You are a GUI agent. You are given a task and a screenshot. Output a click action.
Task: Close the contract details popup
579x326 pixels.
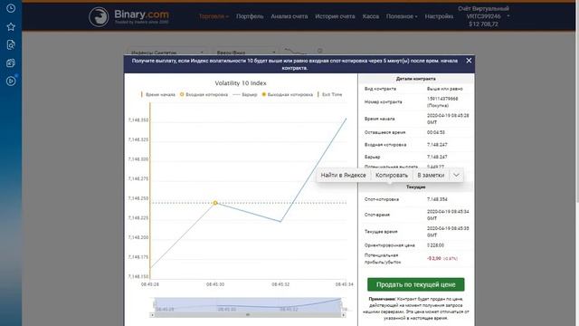pos(469,61)
